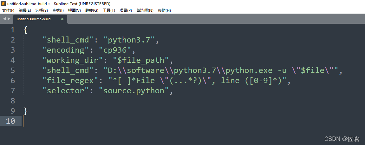Open the 跳转(G) menu
Image resolution: width=365 pixels, height=145 pixels.
92,10
